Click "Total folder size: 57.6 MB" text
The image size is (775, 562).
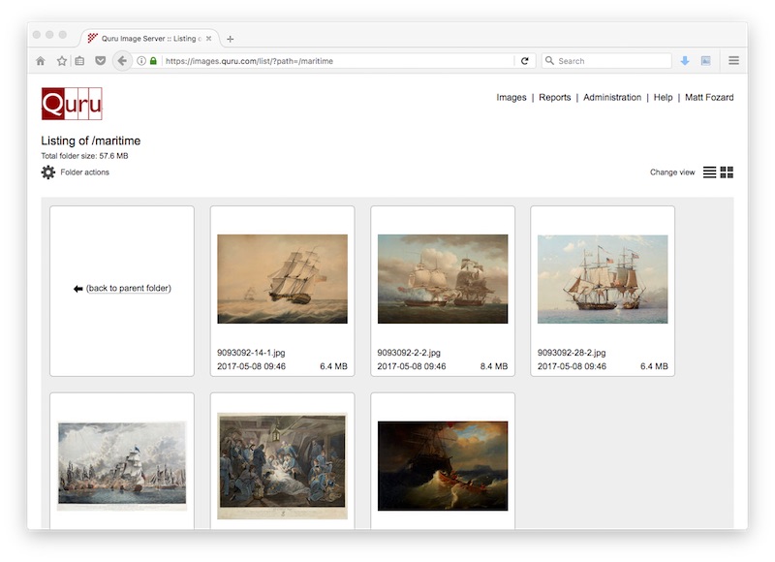coord(84,156)
